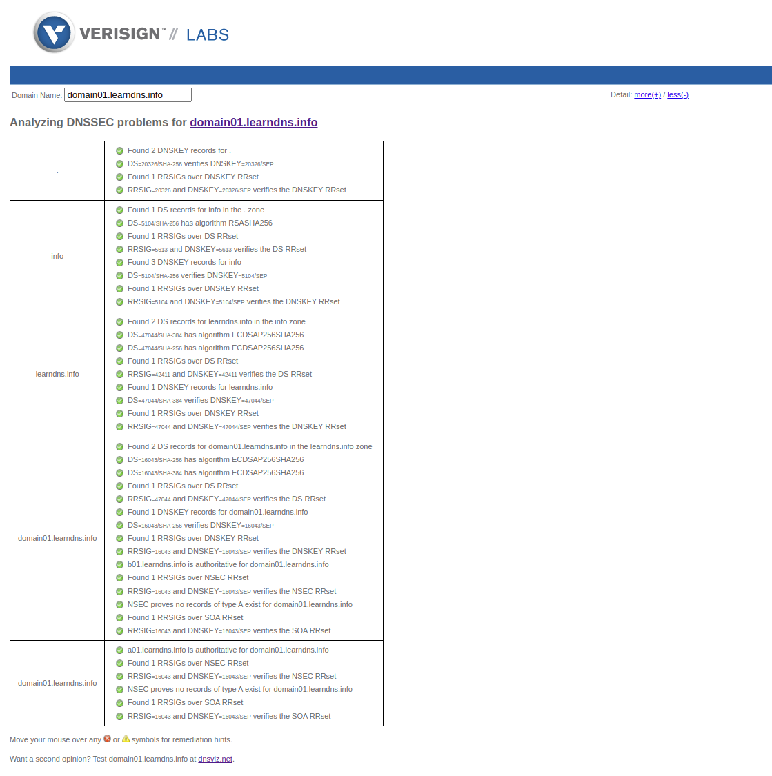The width and height of the screenshot is (772, 776).
Task: Click check icon for 'Found 2 DS records for domain01.learndns.info'
Action: click(120, 447)
